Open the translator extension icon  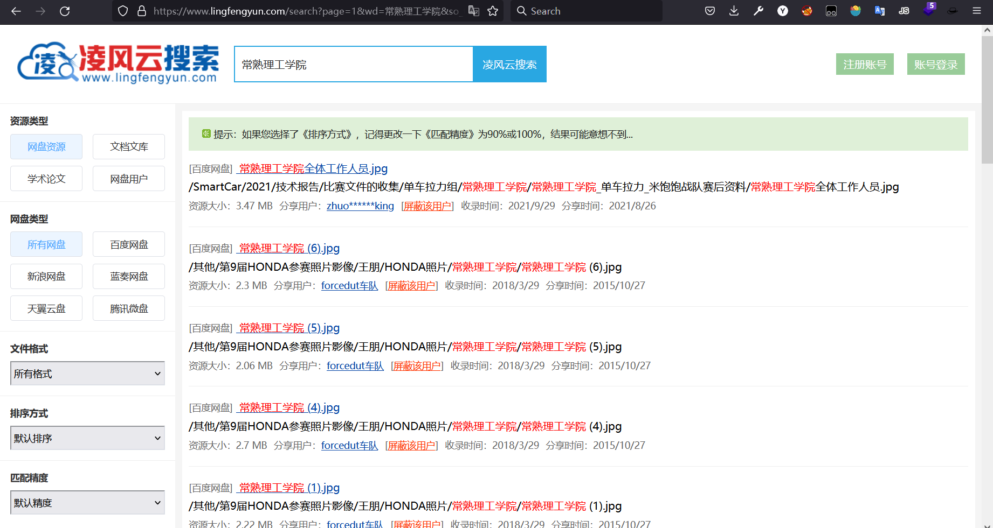[x=880, y=11]
